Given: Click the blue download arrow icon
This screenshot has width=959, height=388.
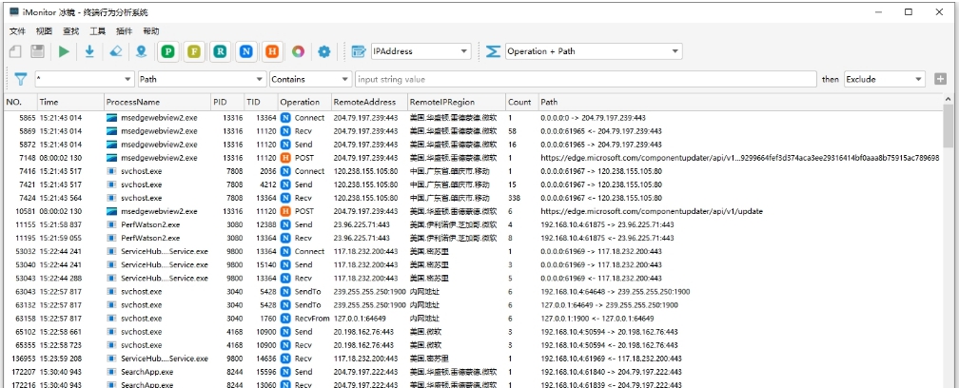Looking at the screenshot, I should (x=89, y=51).
